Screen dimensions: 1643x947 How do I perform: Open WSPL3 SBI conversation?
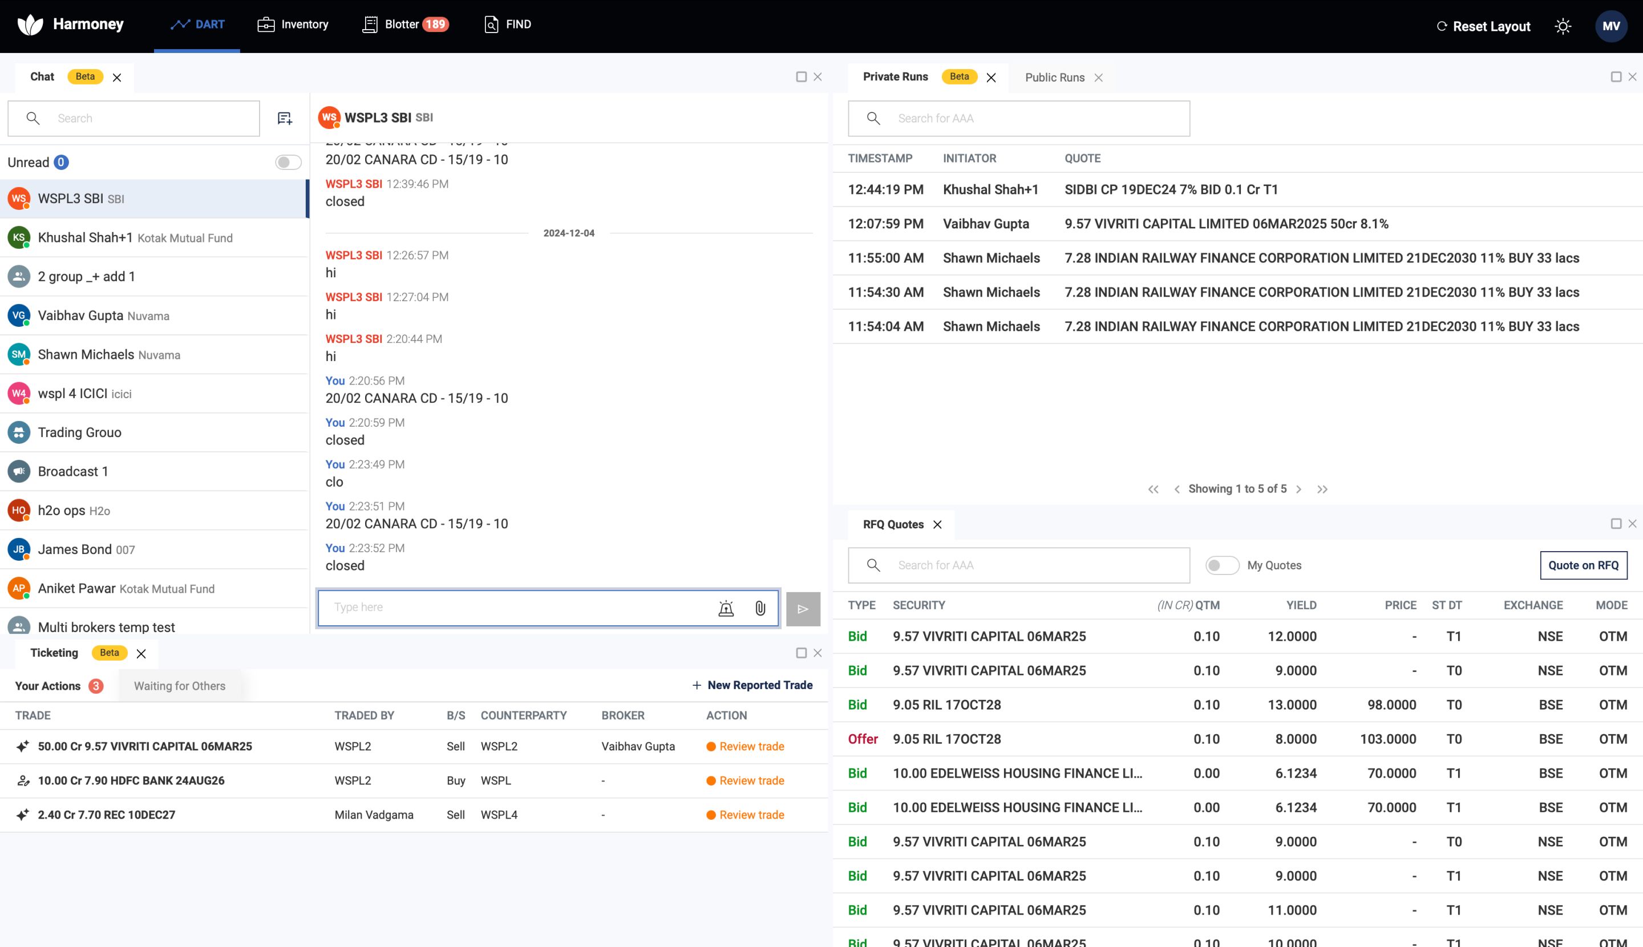(x=154, y=199)
